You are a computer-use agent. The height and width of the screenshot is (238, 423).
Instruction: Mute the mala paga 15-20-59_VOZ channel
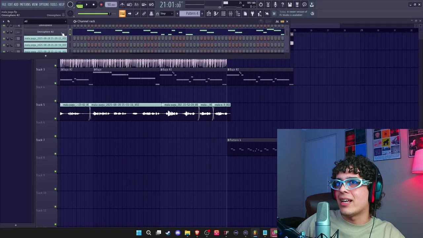tap(4, 45)
